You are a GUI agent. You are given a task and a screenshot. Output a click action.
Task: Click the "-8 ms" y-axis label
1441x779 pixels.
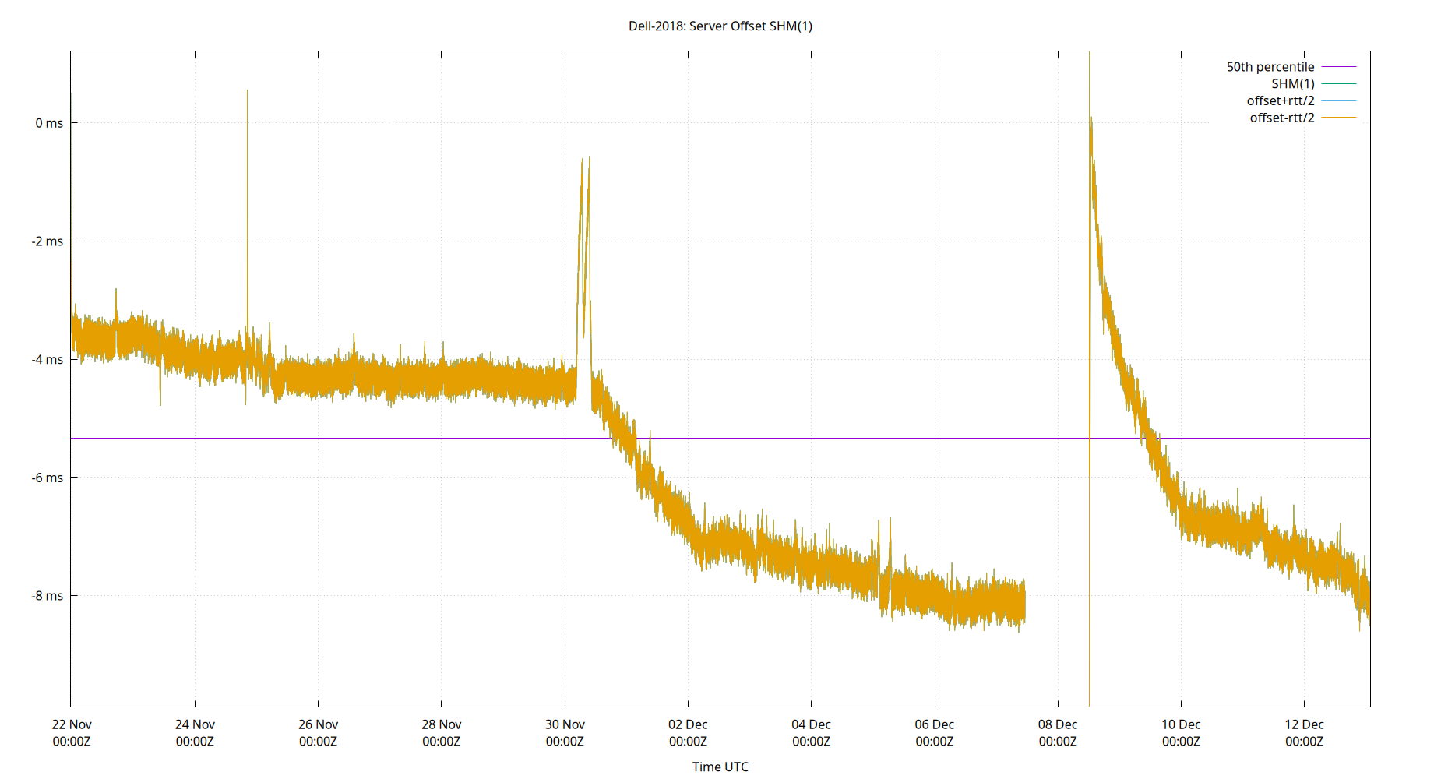47,596
